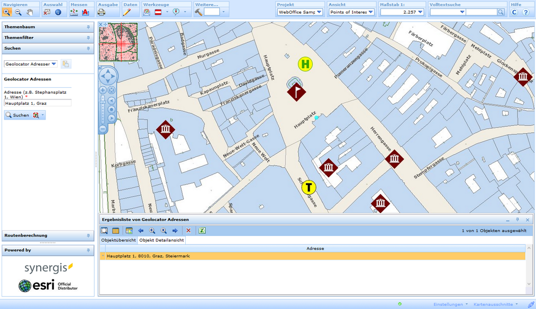
Task: Export the result list to Excel
Action: click(x=202, y=230)
